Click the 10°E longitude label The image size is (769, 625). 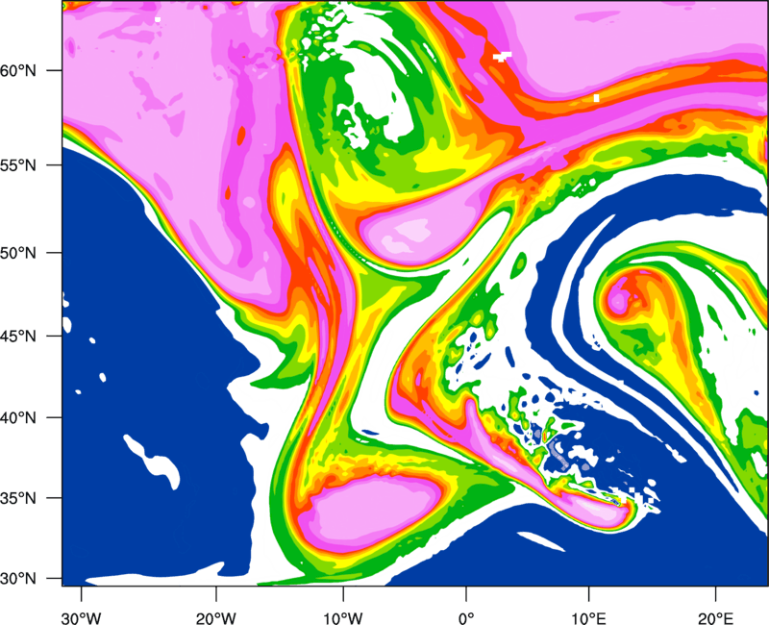click(588, 618)
